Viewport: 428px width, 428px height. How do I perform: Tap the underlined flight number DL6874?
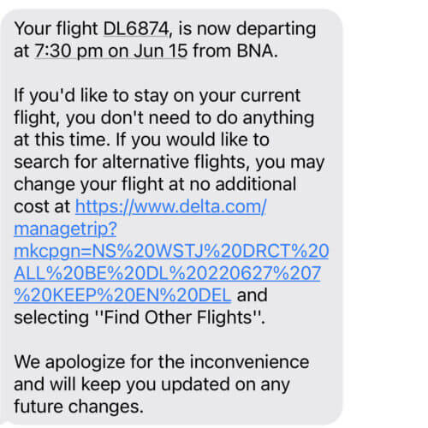(x=136, y=29)
